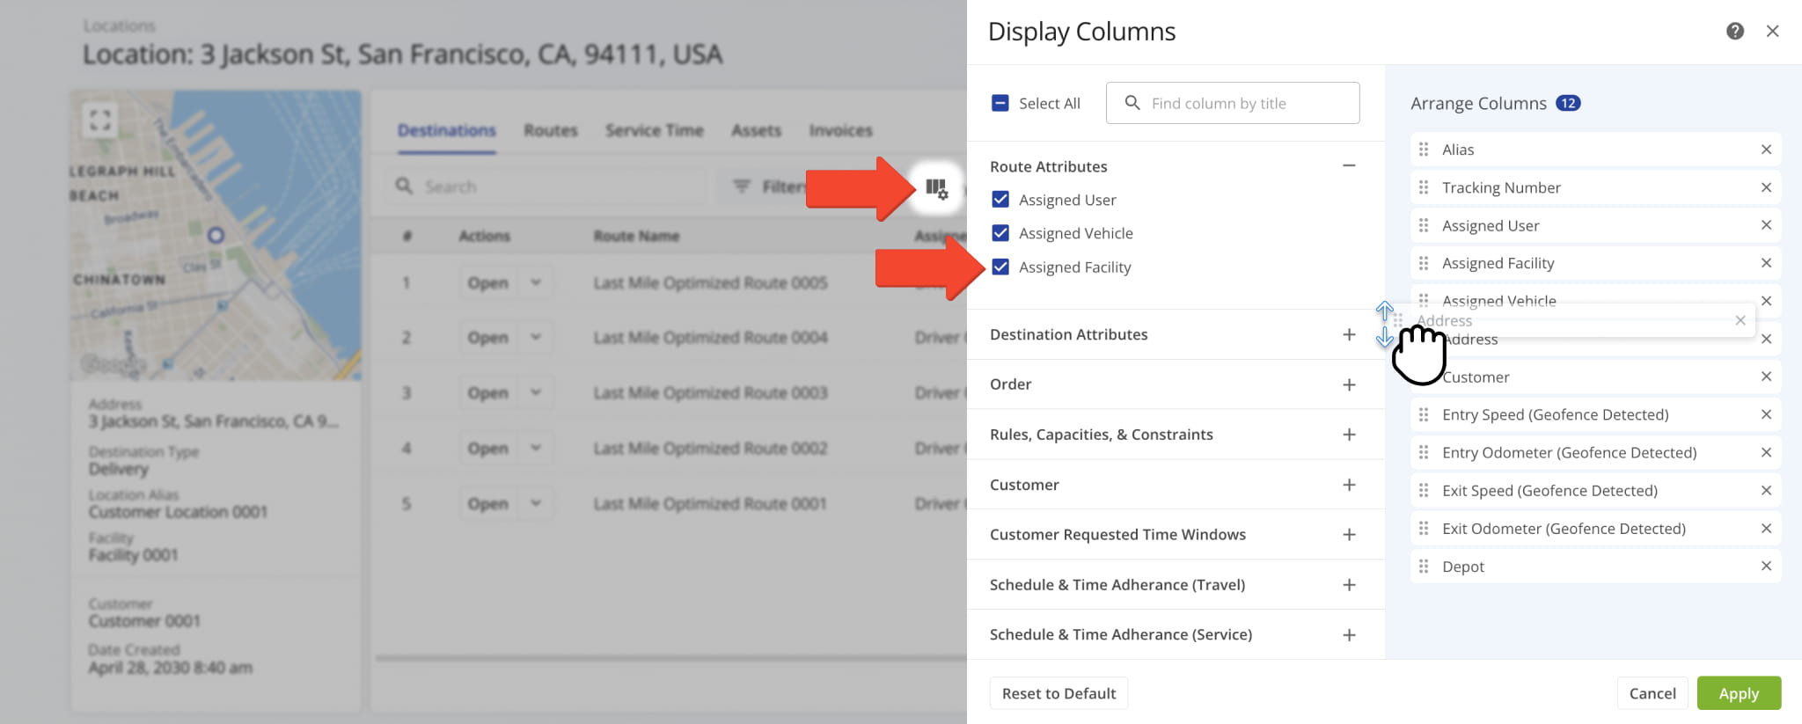Expand Rules, Capacities, & Constraints section
1802x724 pixels.
click(1348, 435)
